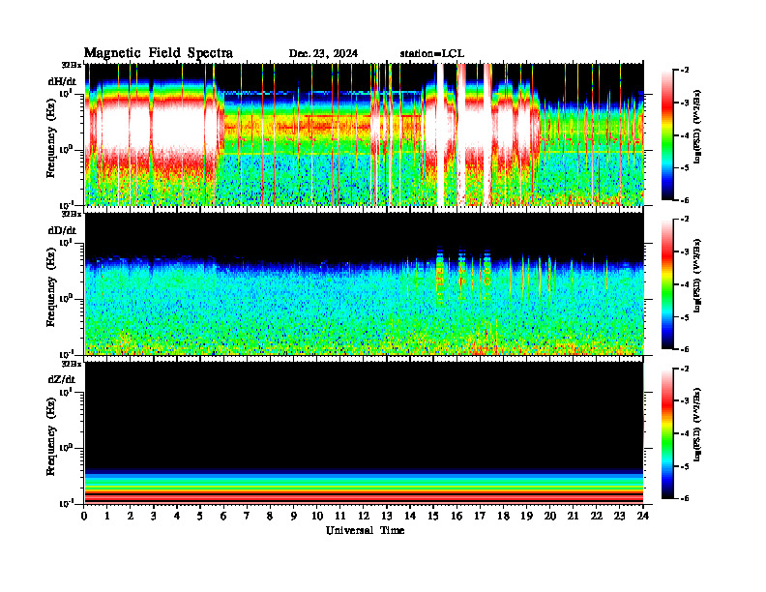This screenshot has width=766, height=592.
Task: Click hour "11" on the Universal Time axis
Action: [340, 517]
